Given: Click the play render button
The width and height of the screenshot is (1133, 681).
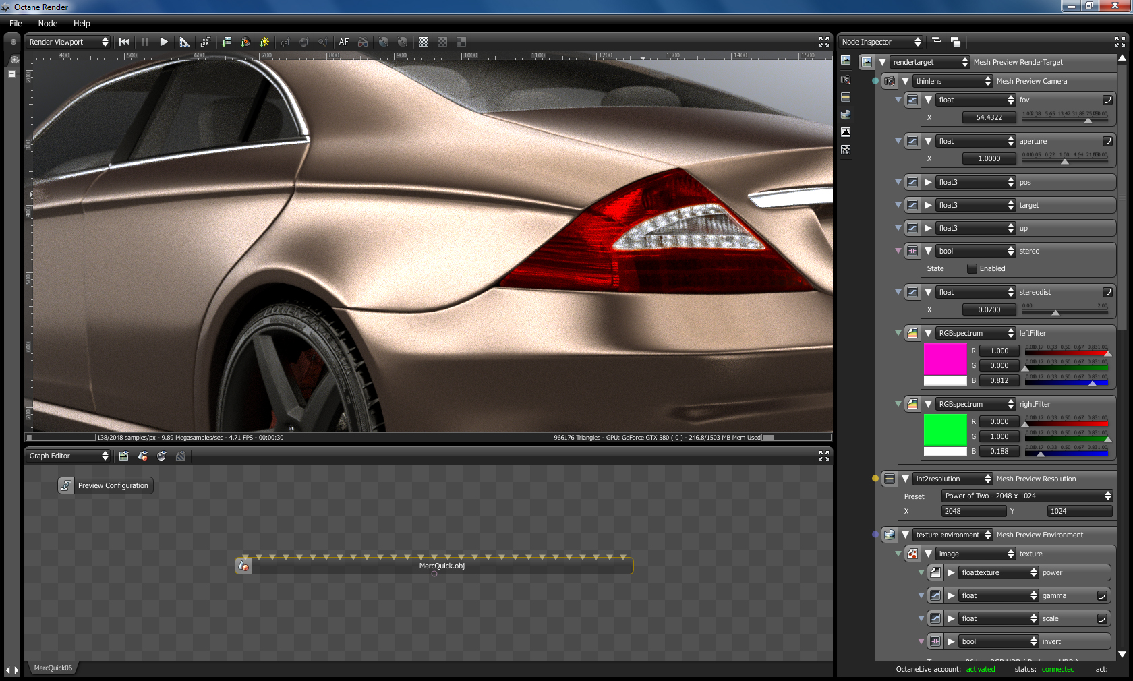Looking at the screenshot, I should 164,42.
